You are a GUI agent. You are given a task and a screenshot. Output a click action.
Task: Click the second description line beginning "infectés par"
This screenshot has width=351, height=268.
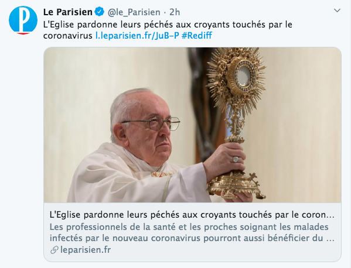pyautogui.click(x=192, y=238)
